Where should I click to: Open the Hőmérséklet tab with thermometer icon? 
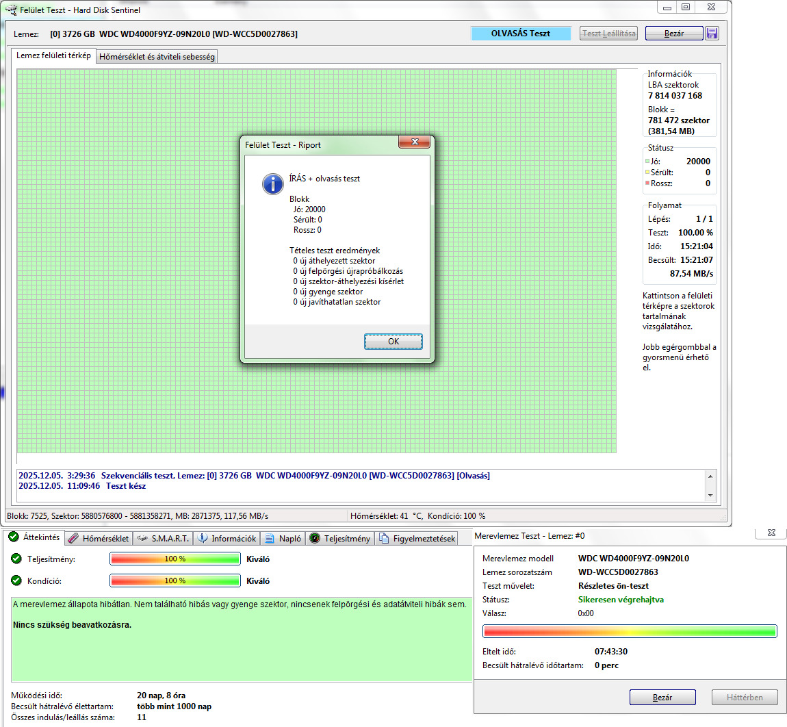pos(99,538)
